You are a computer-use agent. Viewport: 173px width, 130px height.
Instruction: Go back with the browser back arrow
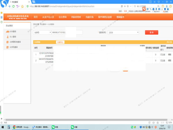10,6
